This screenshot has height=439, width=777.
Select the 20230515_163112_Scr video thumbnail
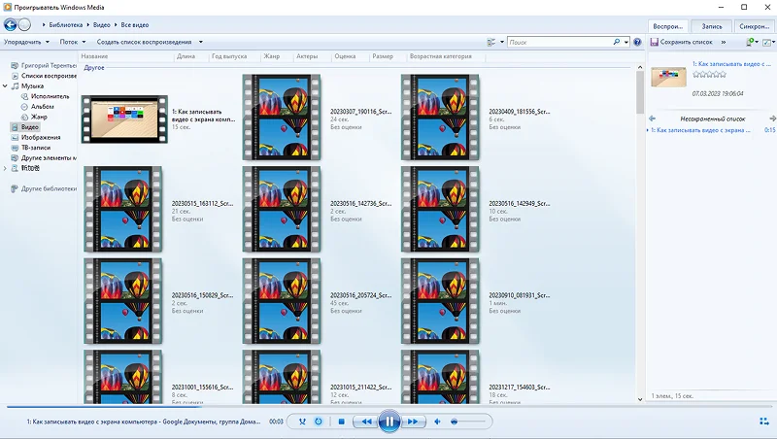[123, 209]
